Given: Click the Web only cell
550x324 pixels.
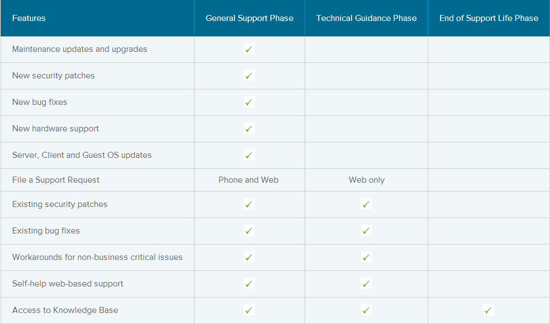Looking at the screenshot, I should (x=366, y=180).
